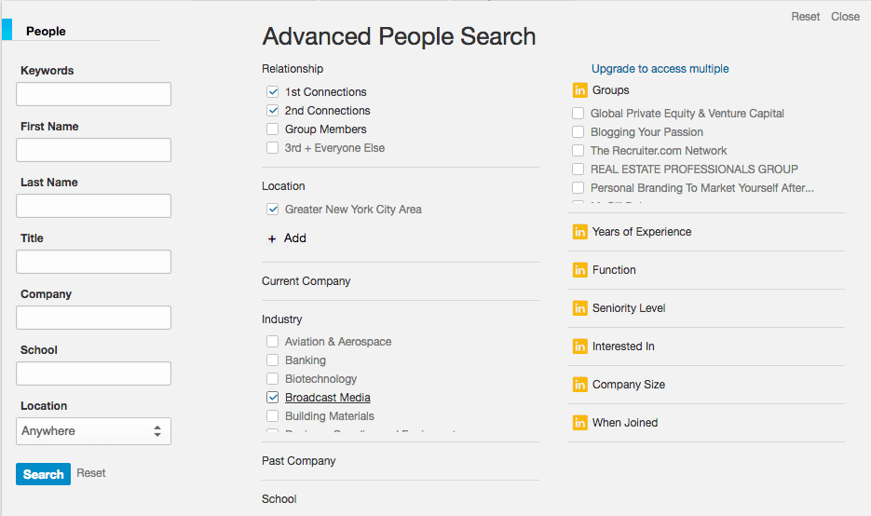This screenshot has height=516, width=871.
Task: Uncheck Greater New York City Area
Action: 272,210
